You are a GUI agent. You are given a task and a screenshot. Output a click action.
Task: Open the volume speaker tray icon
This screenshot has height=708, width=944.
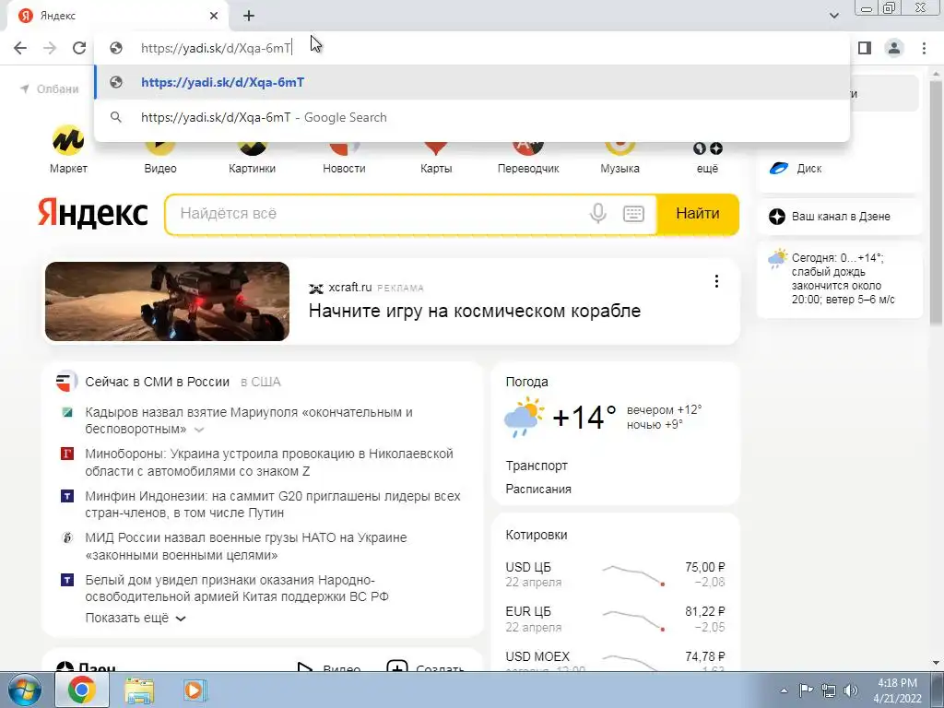[x=851, y=690]
